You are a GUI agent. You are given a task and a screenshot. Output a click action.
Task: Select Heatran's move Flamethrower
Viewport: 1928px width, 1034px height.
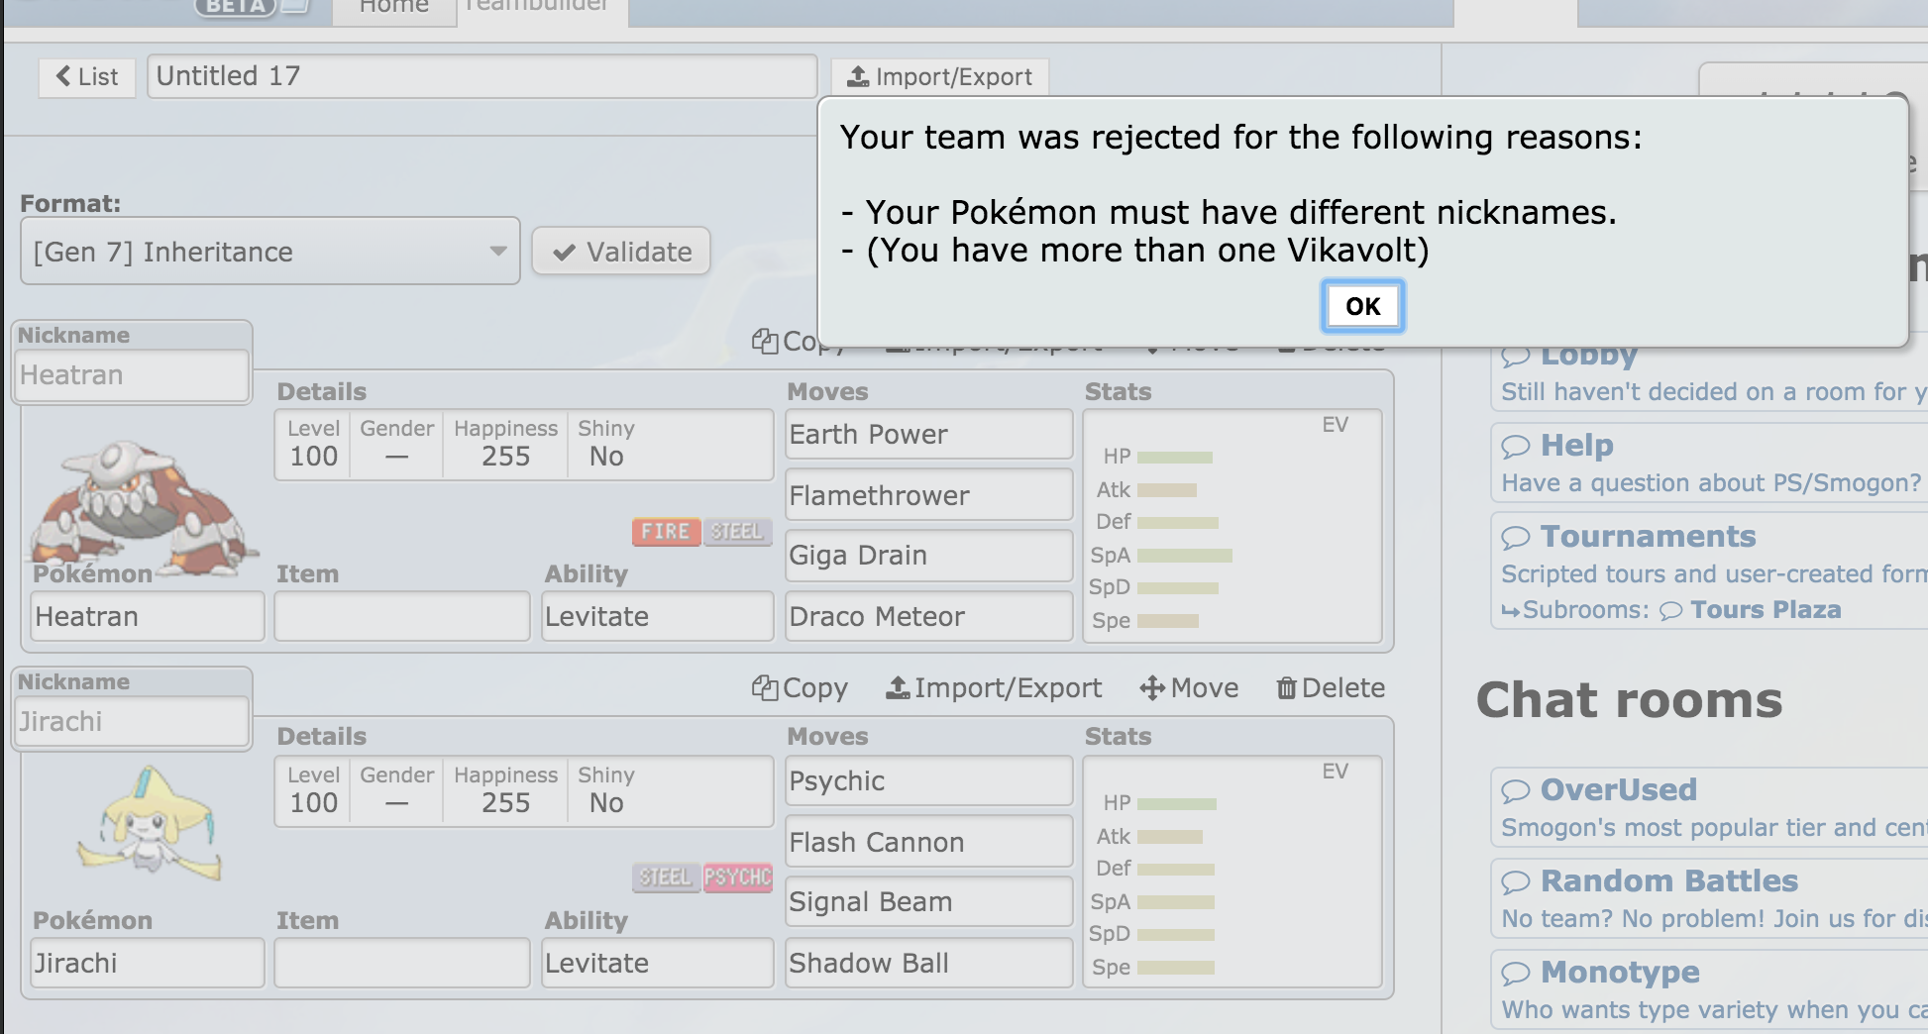click(929, 495)
